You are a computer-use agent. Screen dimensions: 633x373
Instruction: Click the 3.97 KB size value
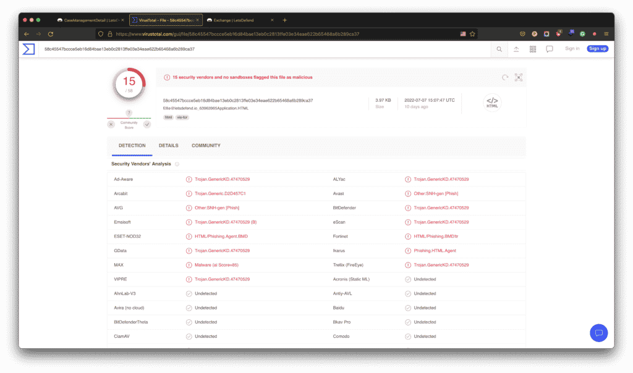pyautogui.click(x=383, y=101)
